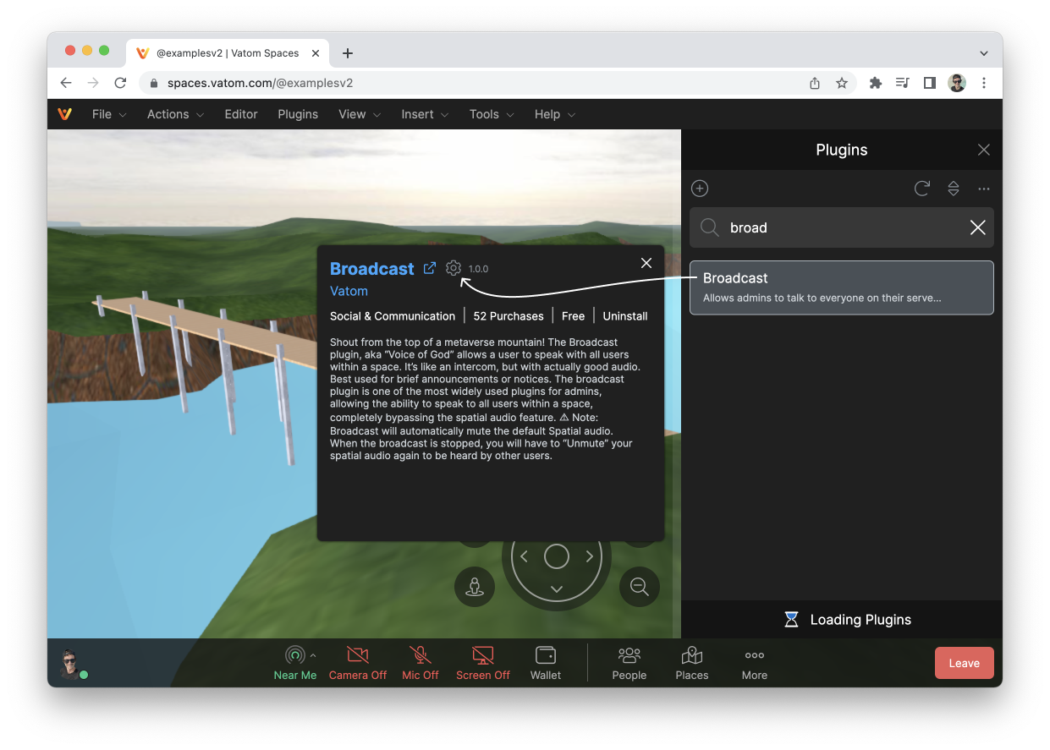Open the People panel
Image resolution: width=1050 pixels, height=750 pixels.
[629, 662]
